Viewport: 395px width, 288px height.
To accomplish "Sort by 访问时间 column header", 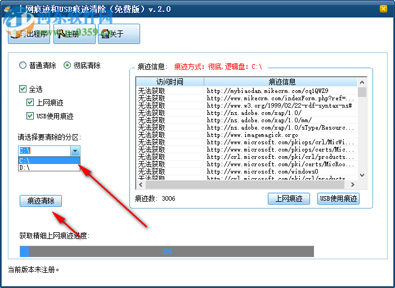I will point(170,82).
